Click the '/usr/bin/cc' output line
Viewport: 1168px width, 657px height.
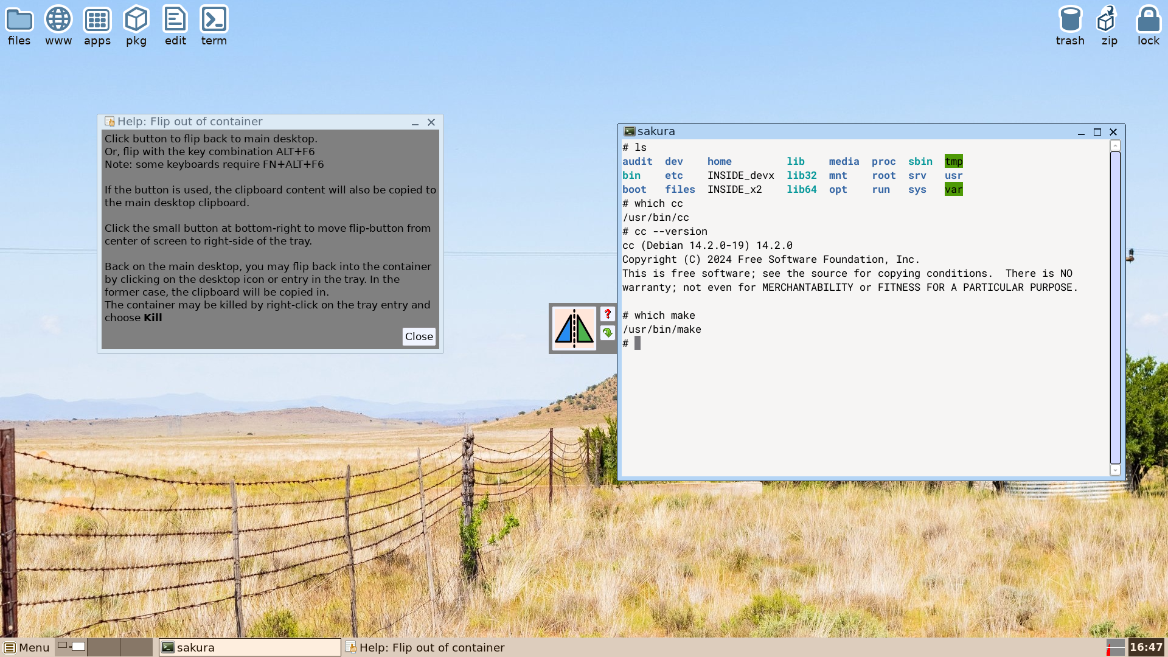click(655, 217)
